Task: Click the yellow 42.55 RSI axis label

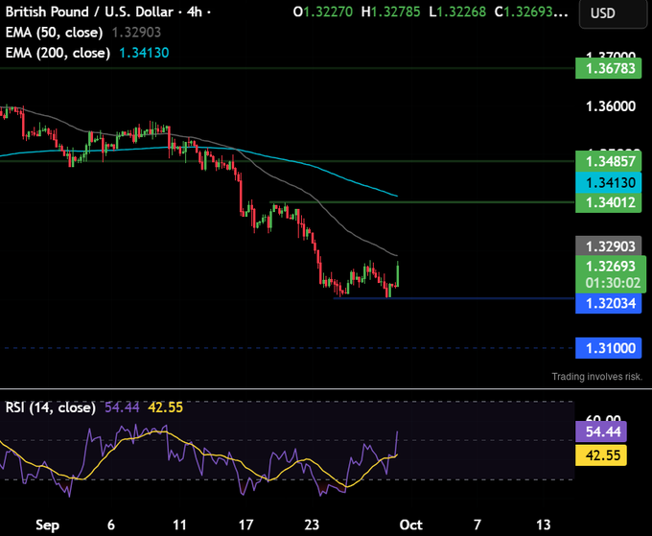Action: 601,455
